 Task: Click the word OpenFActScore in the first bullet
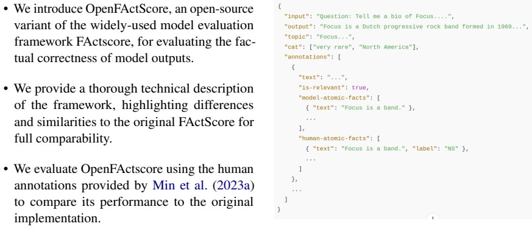click(x=127, y=9)
